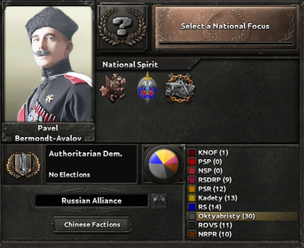Open the Chinese Factions button
The height and width of the screenshot is (248, 304).
coord(92,224)
